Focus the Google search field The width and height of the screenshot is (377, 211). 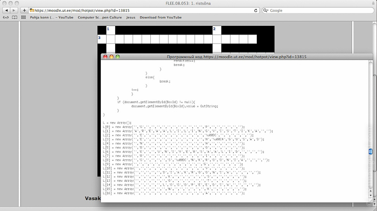click(x=318, y=10)
